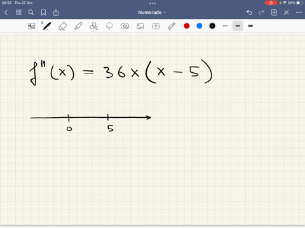Select the medium stroke thickness
The width and height of the screenshot is (305, 228).
point(238,26)
